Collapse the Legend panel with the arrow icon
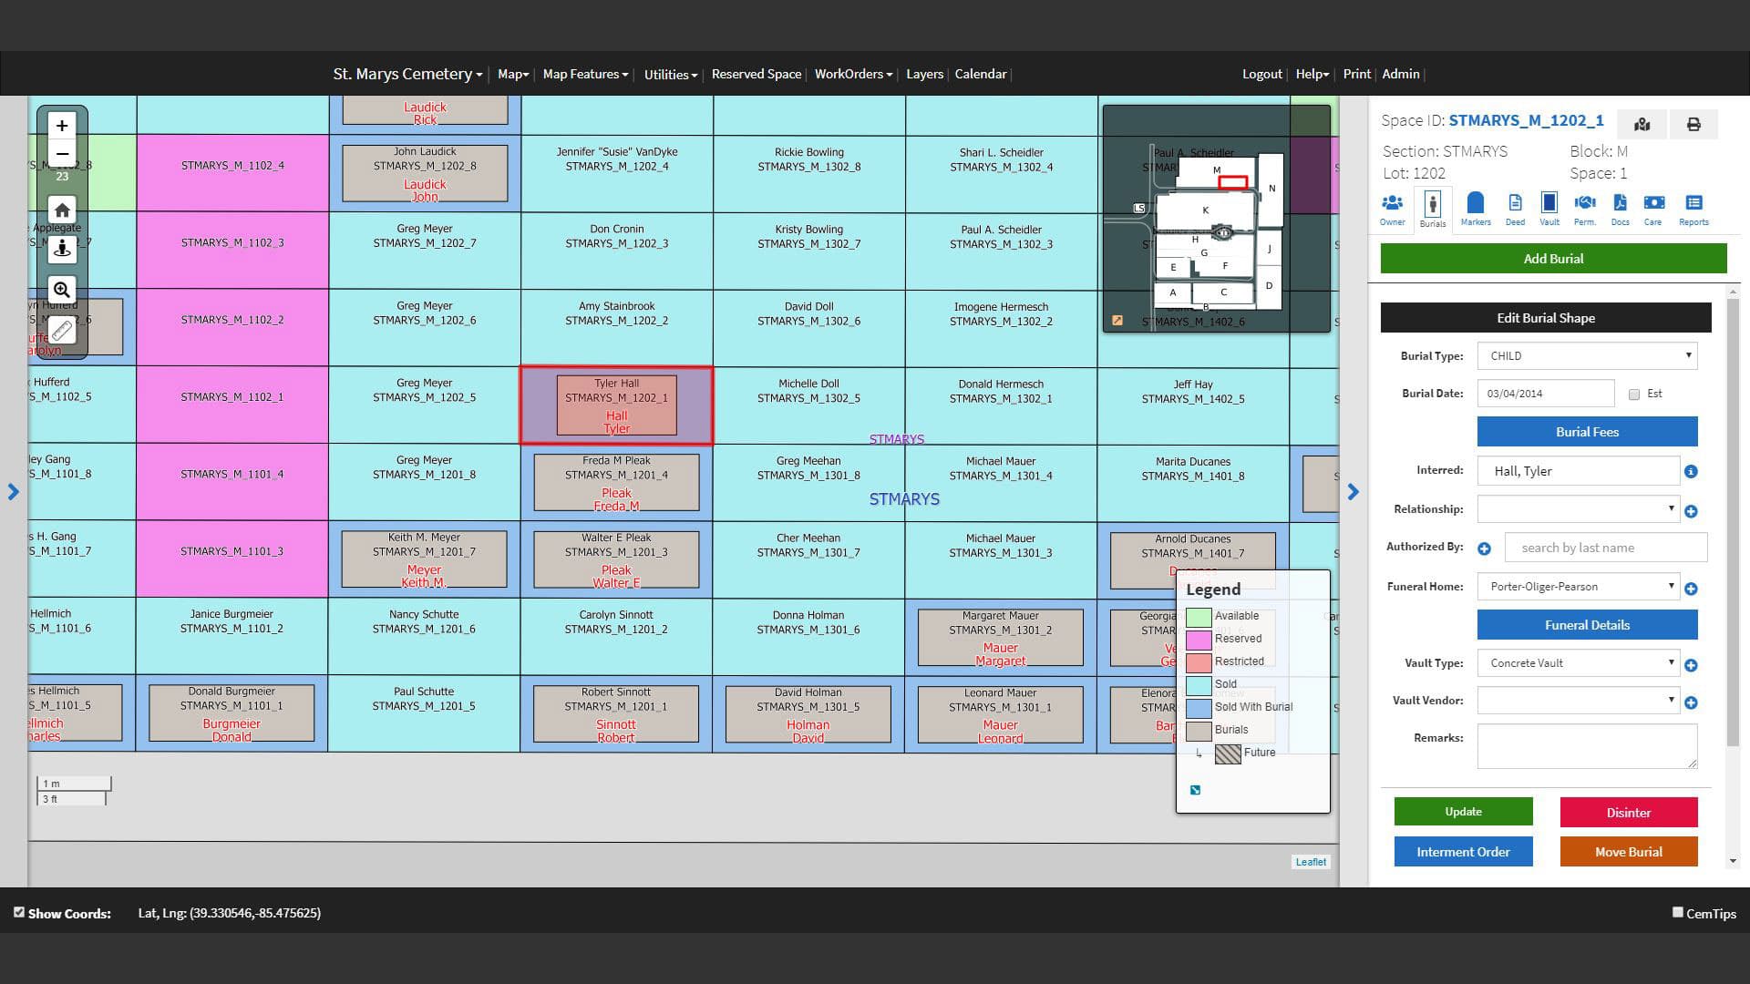Screen dimensions: 1750x984 click(1195, 790)
